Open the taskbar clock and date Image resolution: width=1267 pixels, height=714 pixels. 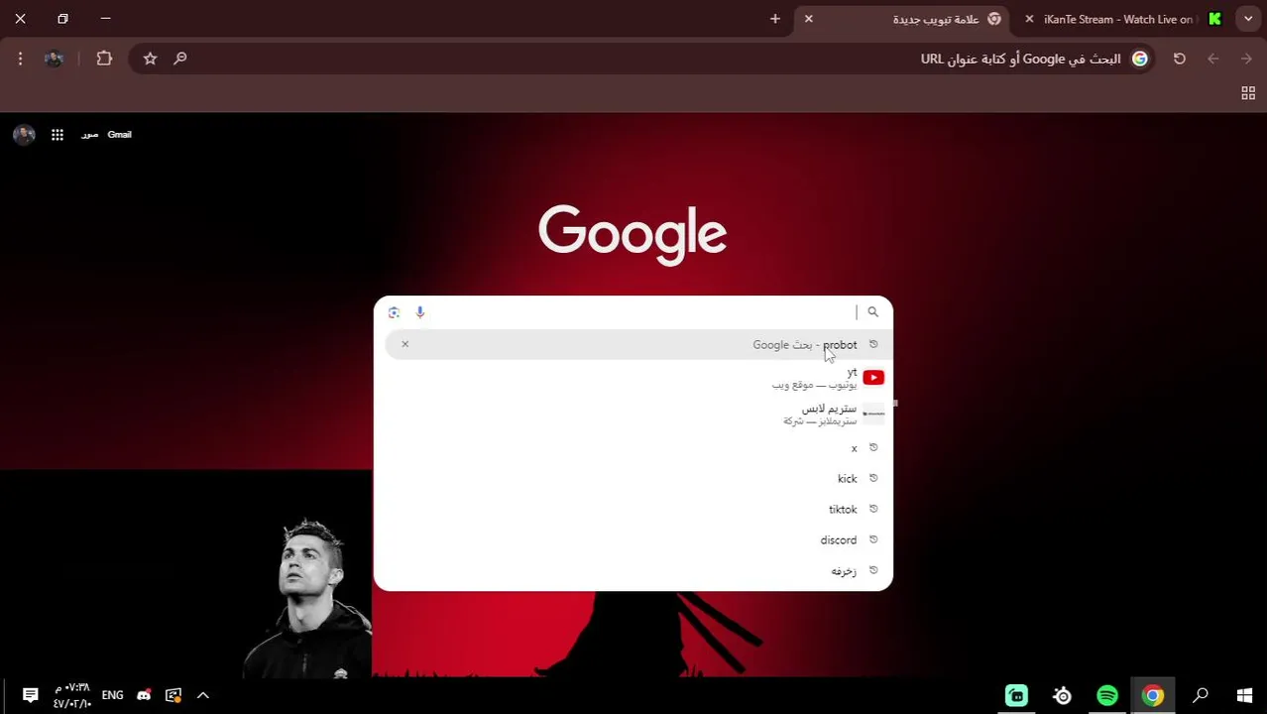click(x=71, y=695)
